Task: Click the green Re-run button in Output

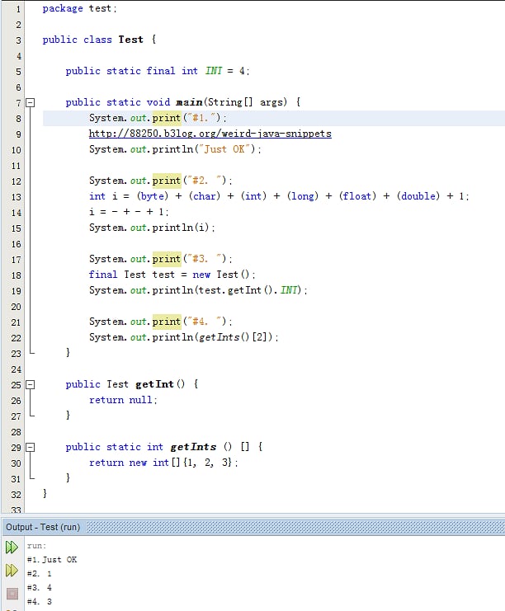Action: click(12, 548)
